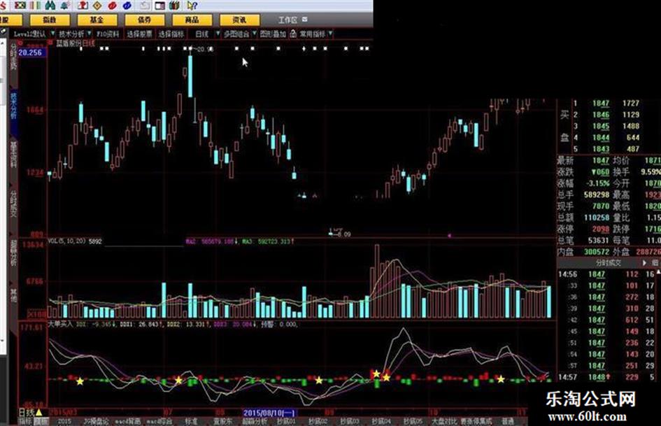The height and width of the screenshot is (426, 661).
Task: Open the 日线 period dropdown
Action: pos(207,34)
